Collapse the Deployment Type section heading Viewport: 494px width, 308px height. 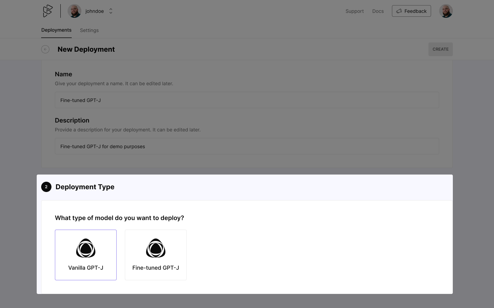click(x=85, y=187)
